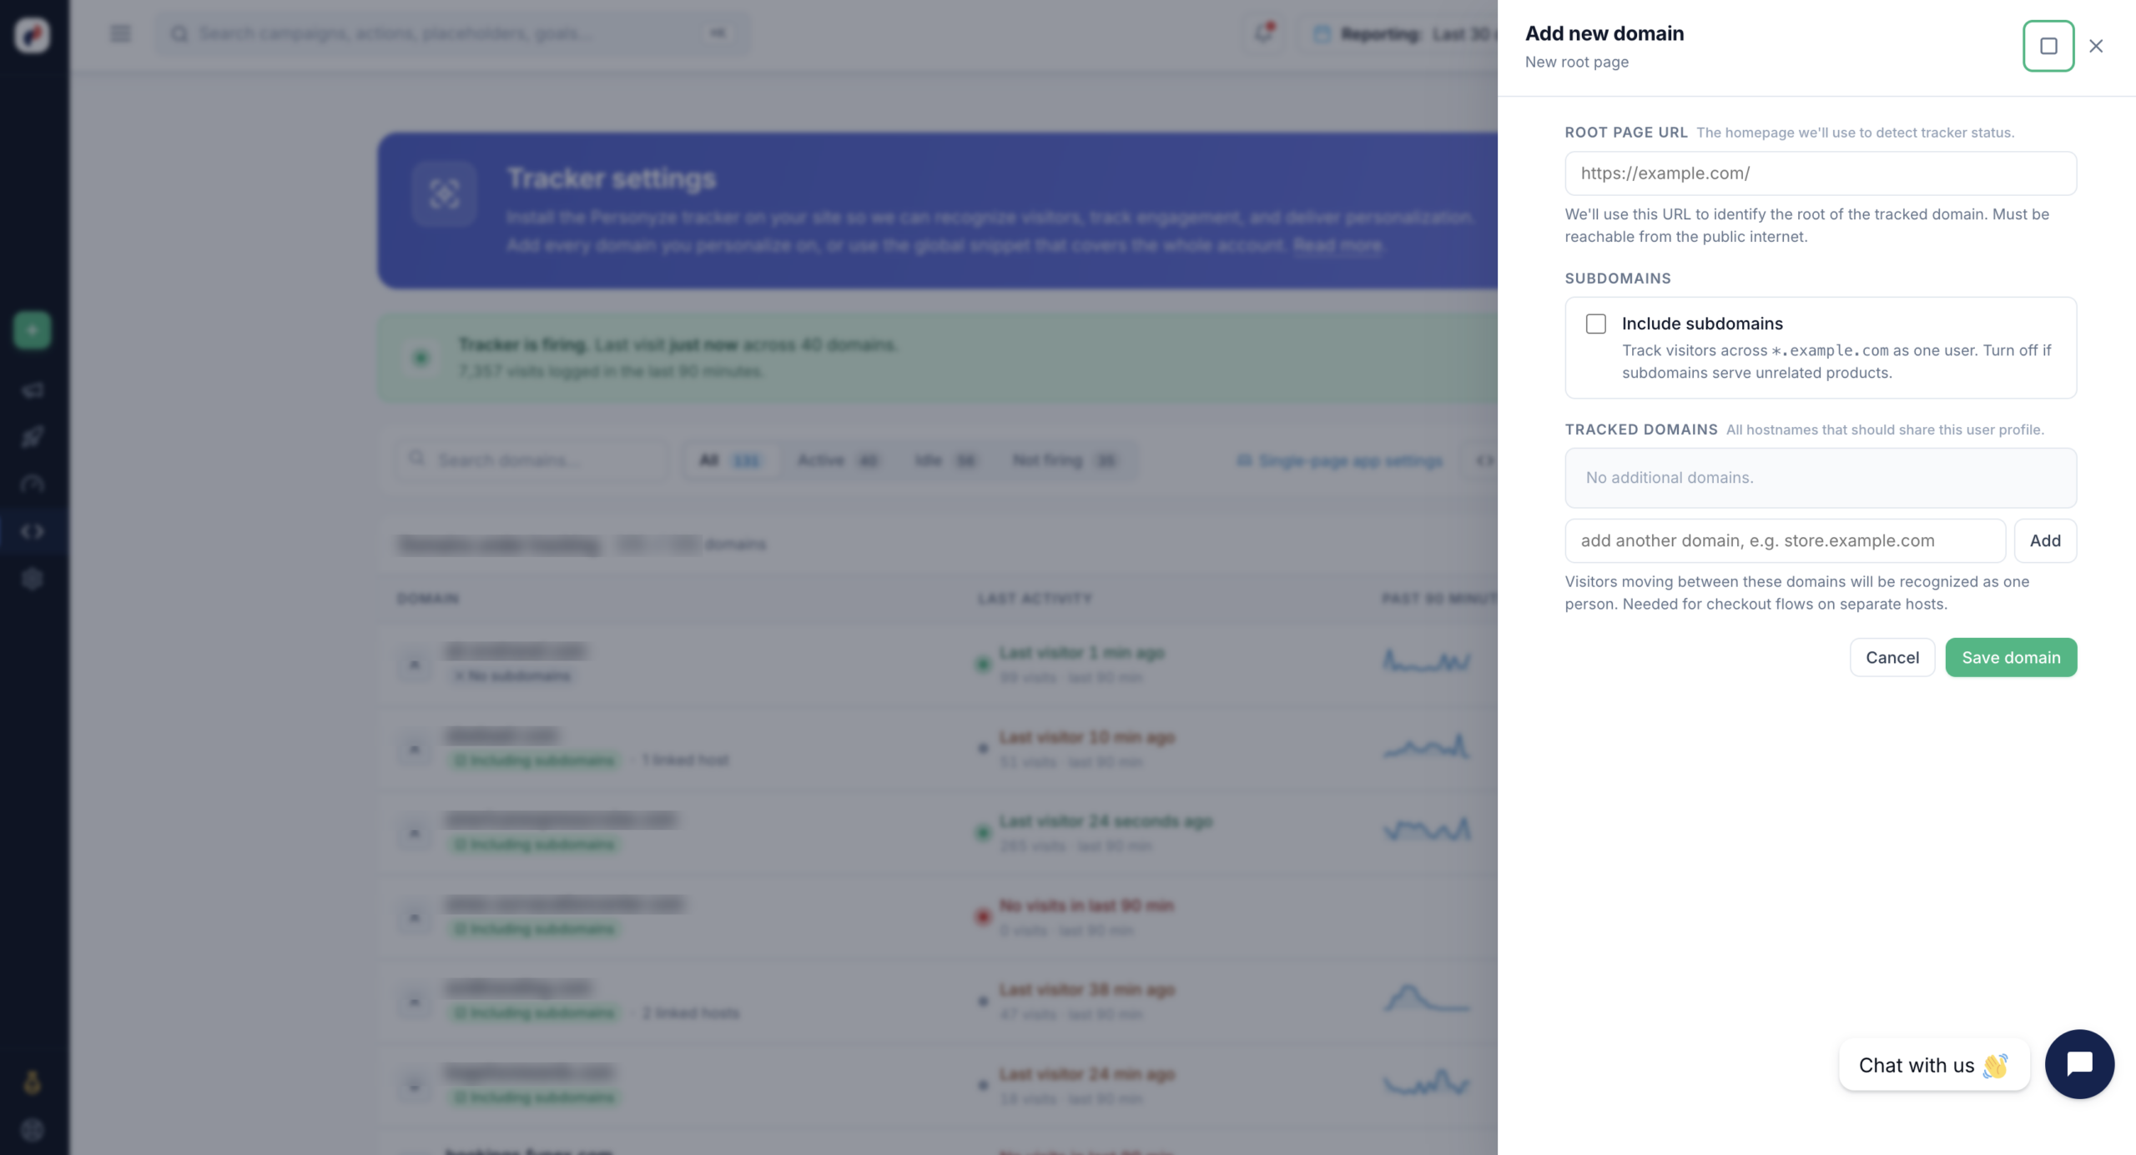Select the code brackets tracker icon in the sidebar
The image size is (2136, 1155).
click(33, 531)
